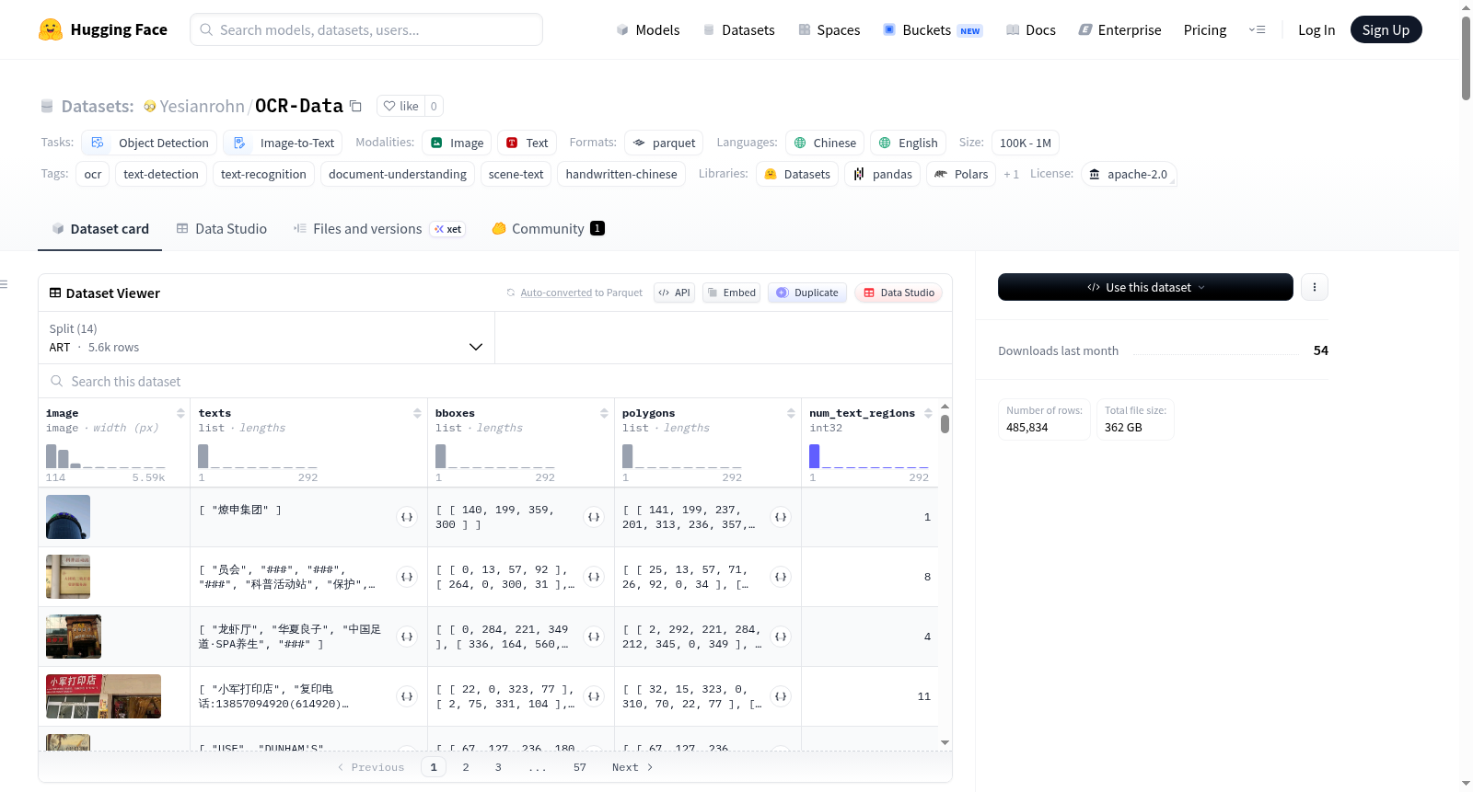The width and height of the screenshot is (1473, 792).
Task: Open the 小军打印店 storefront thumbnail
Action: click(103, 696)
